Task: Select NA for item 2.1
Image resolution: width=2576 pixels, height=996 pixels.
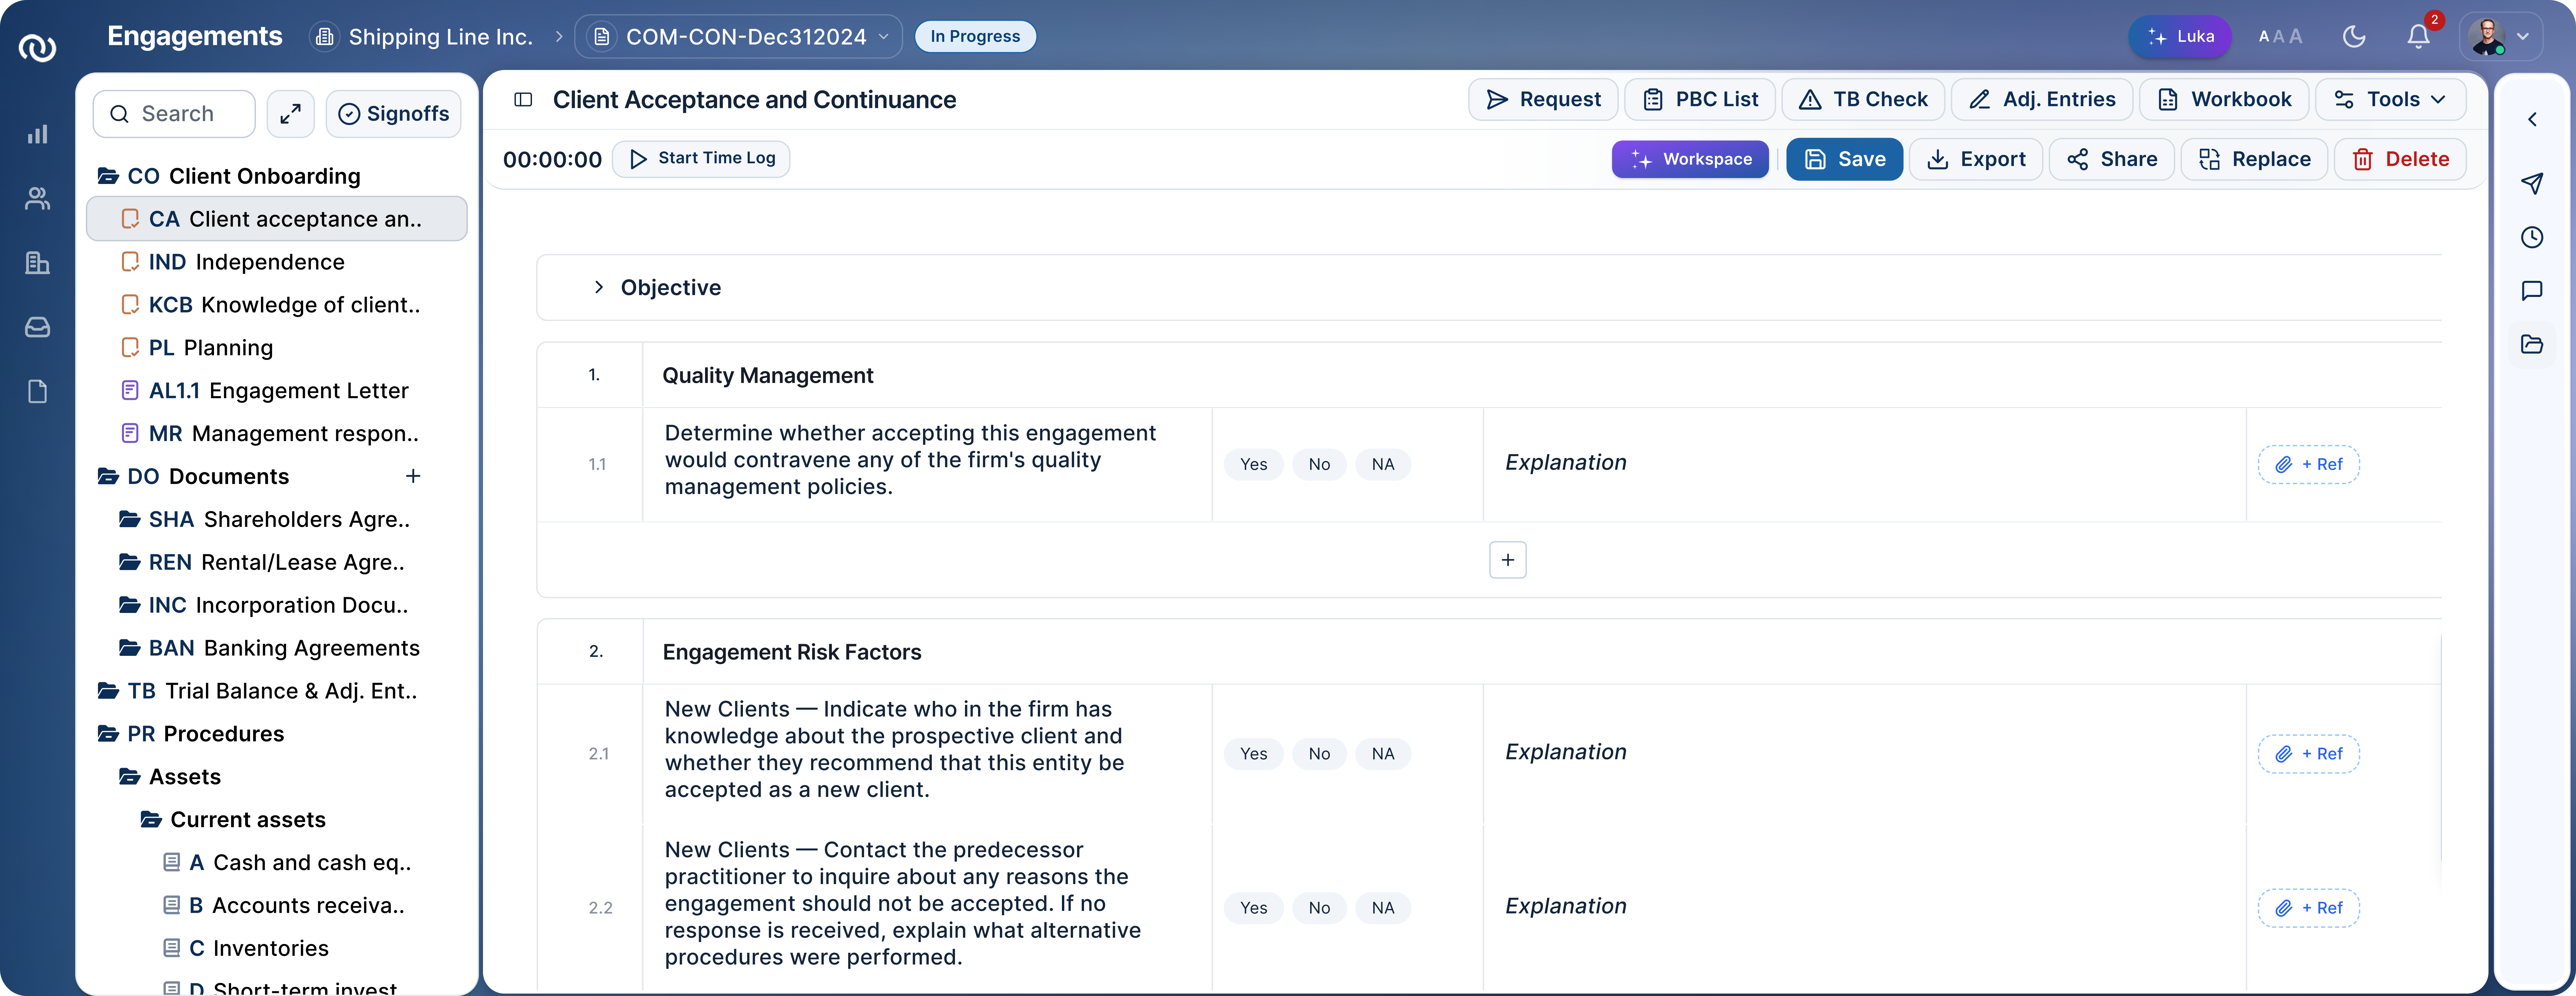Action: 1383,754
